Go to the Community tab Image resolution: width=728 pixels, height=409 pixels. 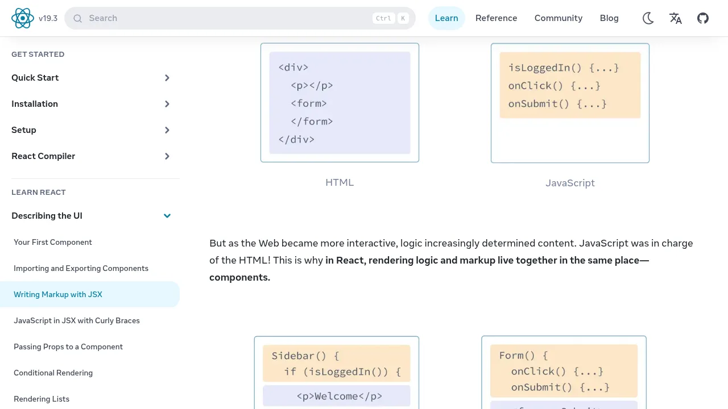[559, 18]
